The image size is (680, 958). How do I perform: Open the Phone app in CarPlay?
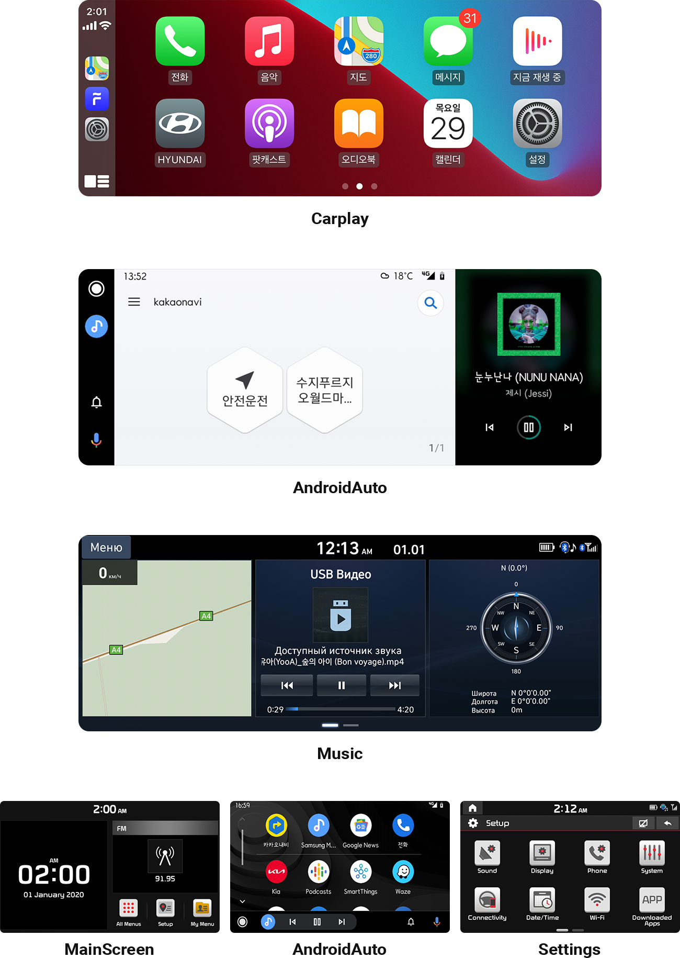(179, 41)
